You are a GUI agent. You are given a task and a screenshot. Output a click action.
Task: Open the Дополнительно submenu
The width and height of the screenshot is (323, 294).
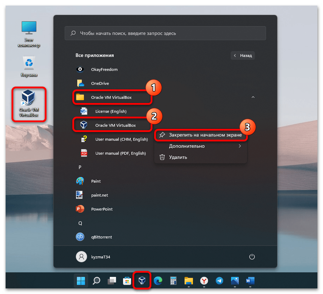201,146
